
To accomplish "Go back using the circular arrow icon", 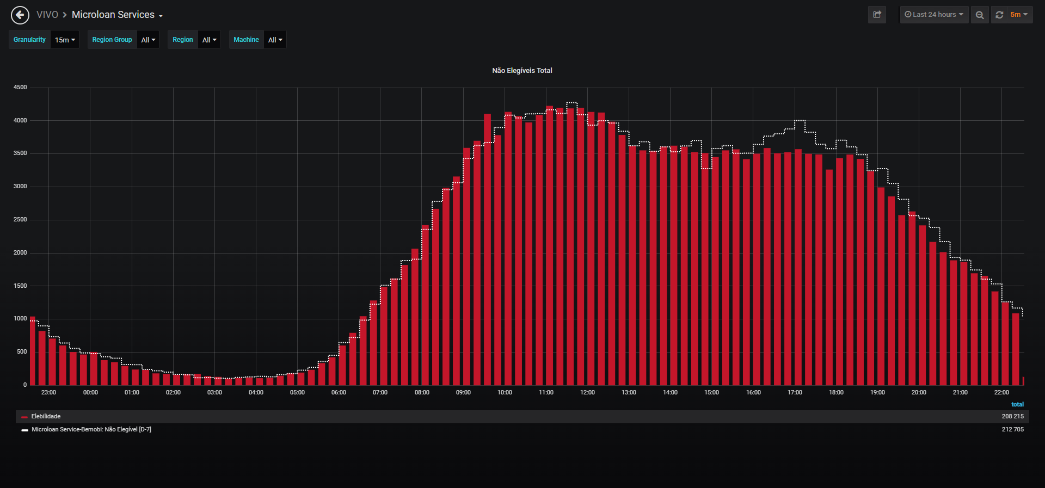I will [20, 15].
